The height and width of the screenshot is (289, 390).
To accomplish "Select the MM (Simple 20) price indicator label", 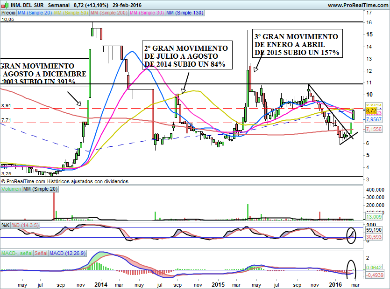I will (35, 13).
